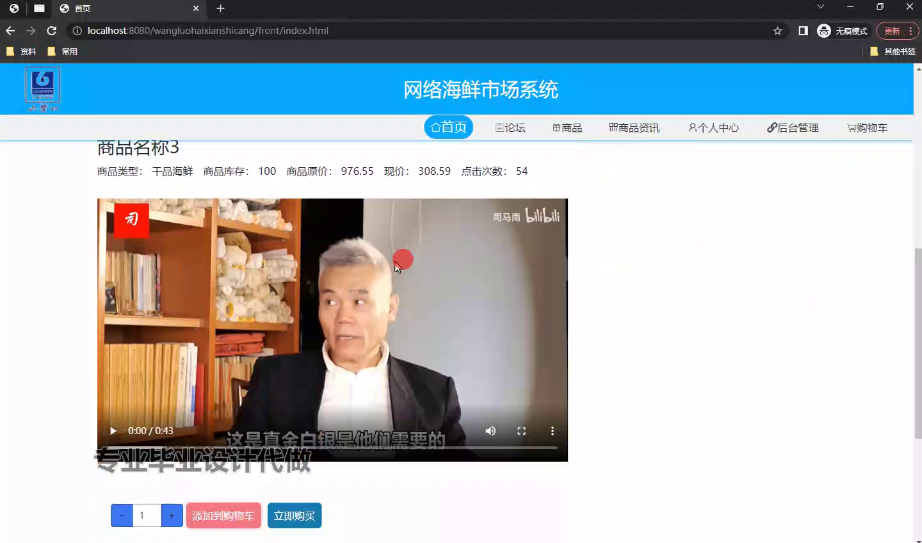Click the quantity input field
Image resolution: width=922 pixels, height=543 pixels.
pos(147,515)
